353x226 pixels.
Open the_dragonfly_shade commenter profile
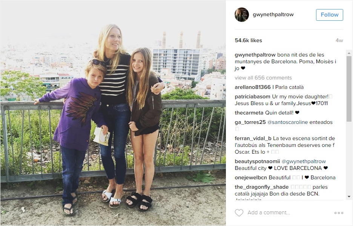tap(262, 187)
